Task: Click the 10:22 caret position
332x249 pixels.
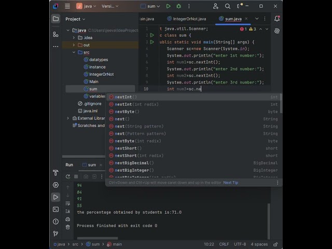Action: [x=209, y=244]
